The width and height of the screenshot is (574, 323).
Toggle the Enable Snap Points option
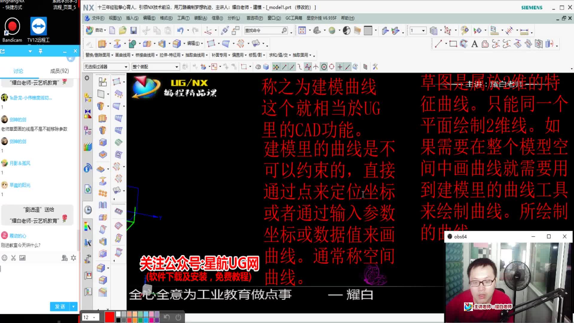coord(276,67)
